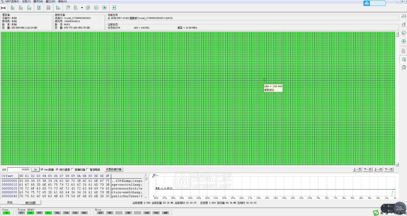This screenshot has height=216, width=407.
Task: Open the MRT应用(F) menu
Action: point(12,1)
